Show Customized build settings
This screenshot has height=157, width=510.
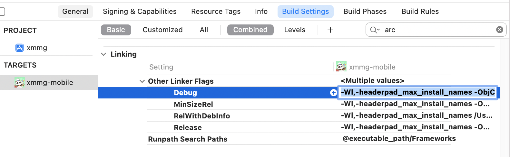(x=162, y=30)
